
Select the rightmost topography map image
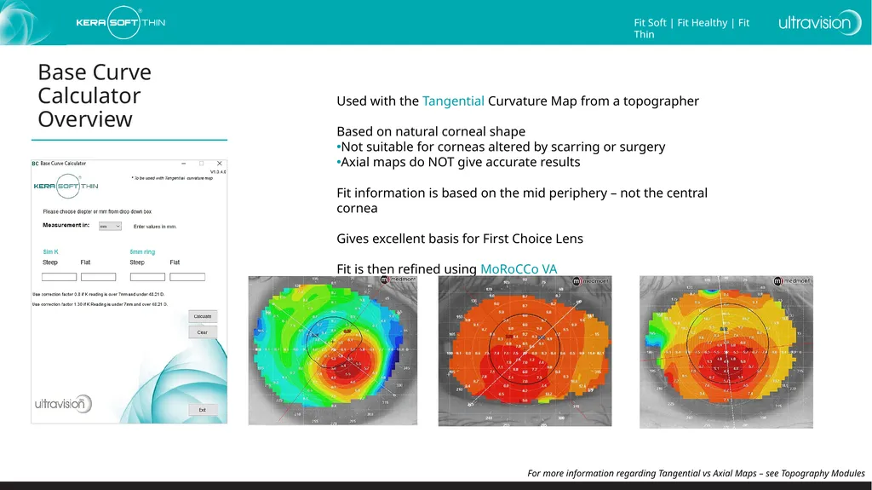click(x=726, y=352)
